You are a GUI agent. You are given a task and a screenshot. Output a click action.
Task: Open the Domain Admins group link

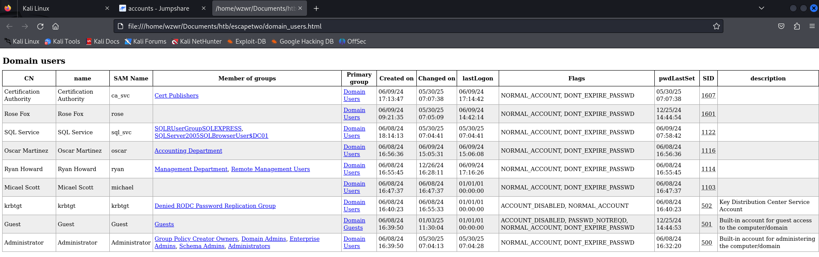pyautogui.click(x=263, y=239)
